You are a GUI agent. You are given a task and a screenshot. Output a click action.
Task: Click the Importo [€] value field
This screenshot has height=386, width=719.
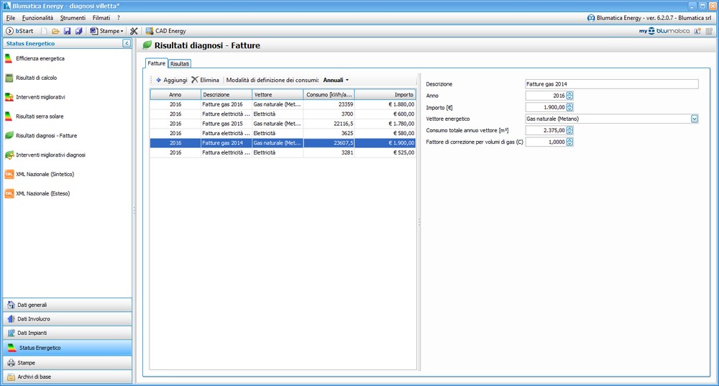click(x=546, y=107)
